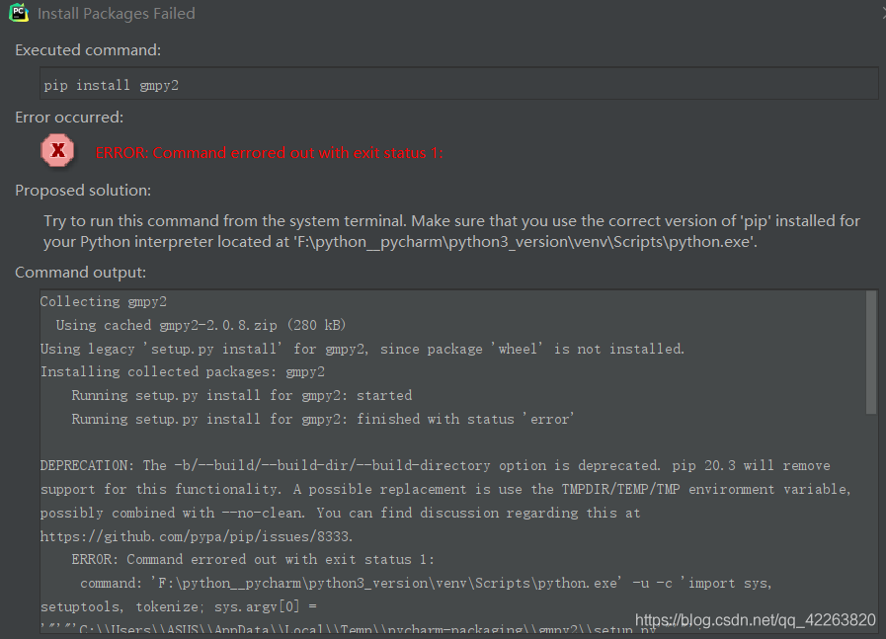This screenshot has height=639, width=886.
Task: Click the 'pip install gmpy2' command field
Action: pyautogui.click(x=459, y=84)
